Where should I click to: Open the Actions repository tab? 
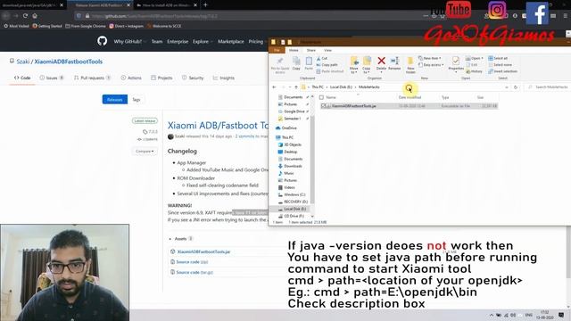(131, 78)
